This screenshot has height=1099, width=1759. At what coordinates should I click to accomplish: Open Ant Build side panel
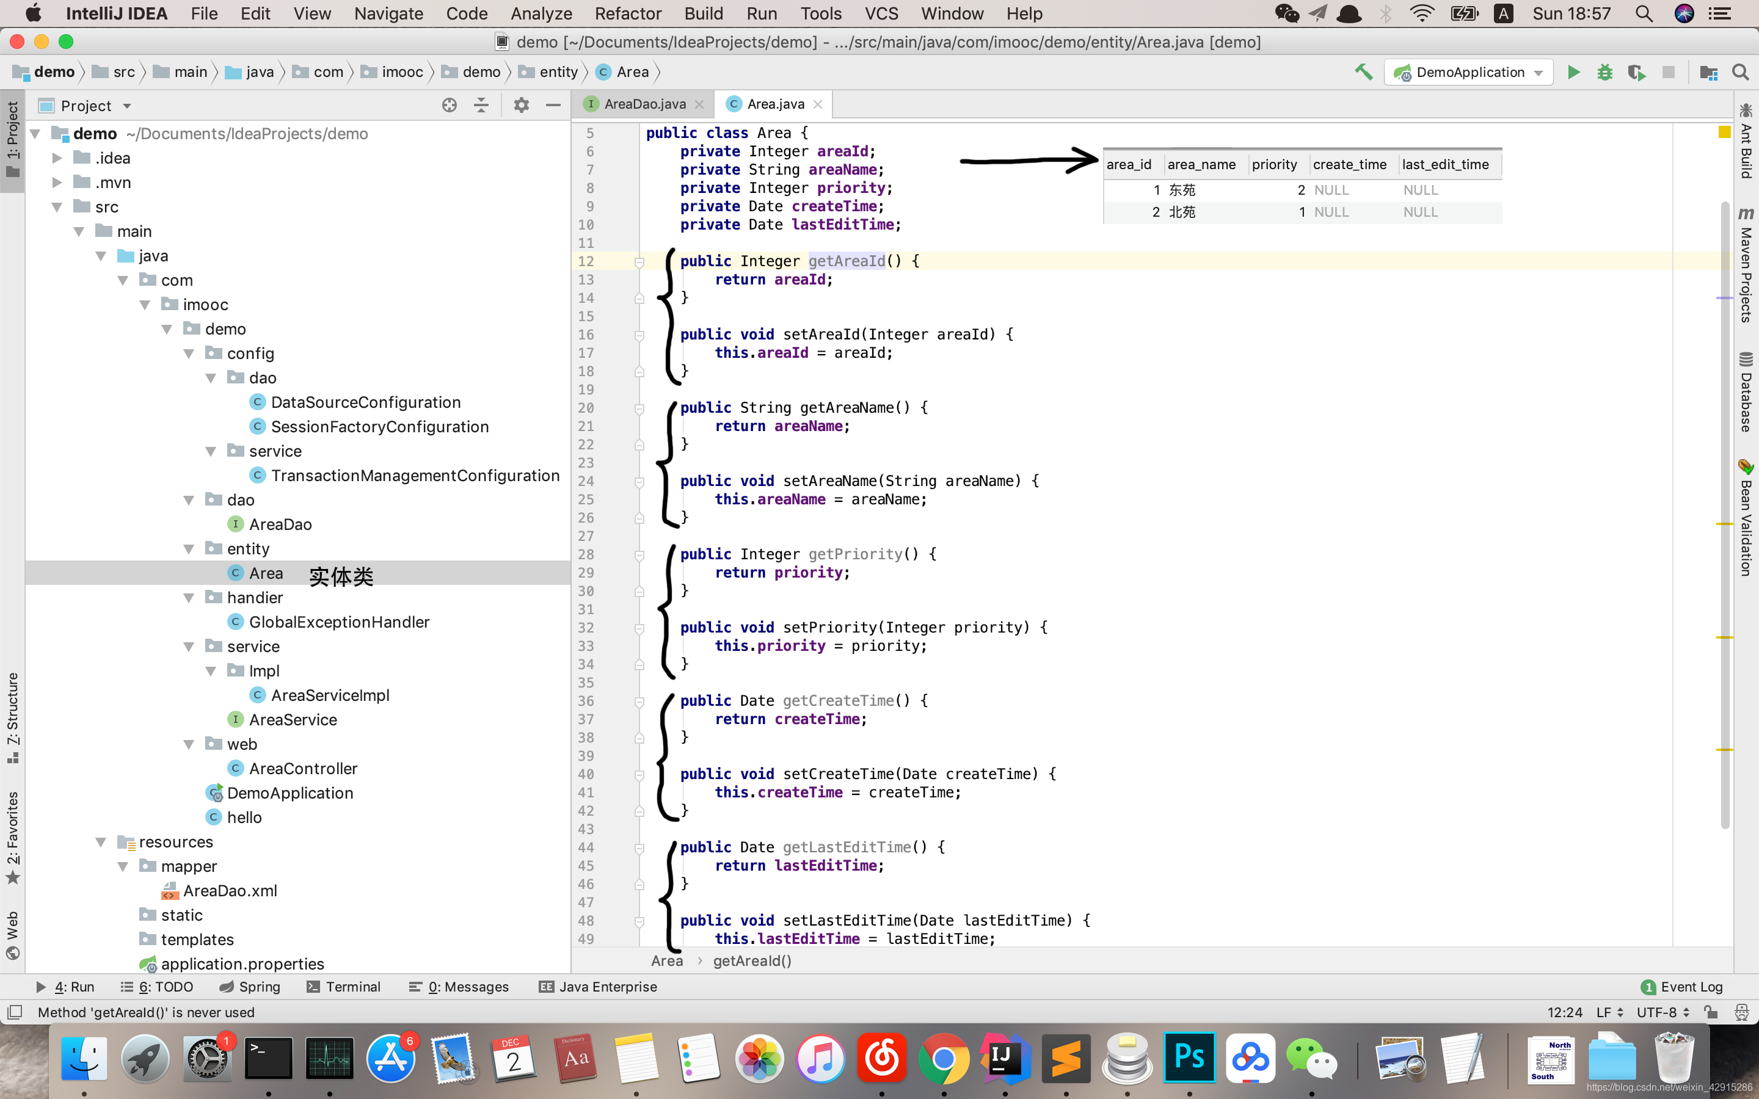click(x=1746, y=141)
